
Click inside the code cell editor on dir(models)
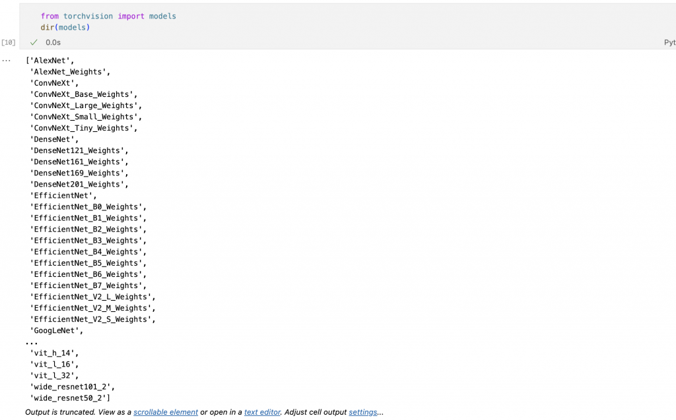click(x=65, y=27)
